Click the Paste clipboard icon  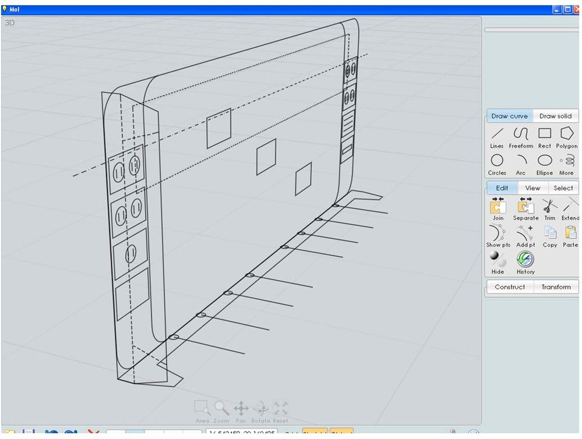coord(570,236)
